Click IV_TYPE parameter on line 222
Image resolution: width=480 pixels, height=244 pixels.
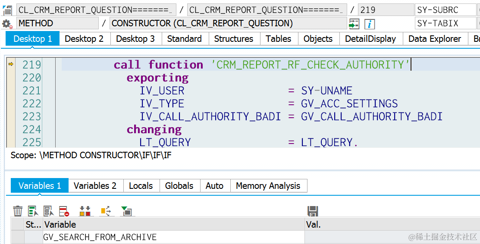[x=162, y=103]
